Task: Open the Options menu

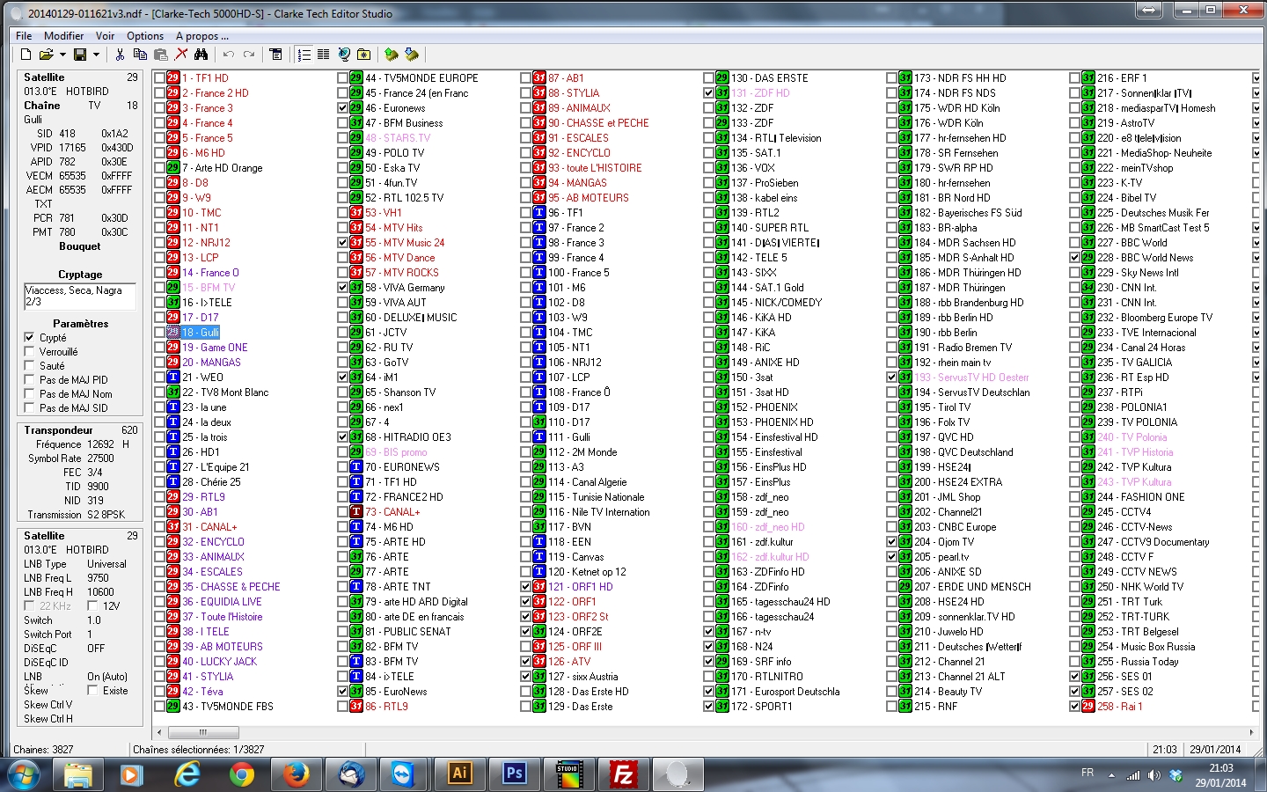Action: click(x=145, y=36)
